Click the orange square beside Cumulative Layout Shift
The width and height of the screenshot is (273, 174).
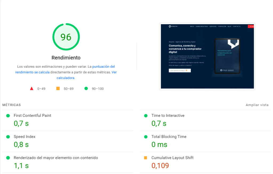pyautogui.click(x=146, y=158)
